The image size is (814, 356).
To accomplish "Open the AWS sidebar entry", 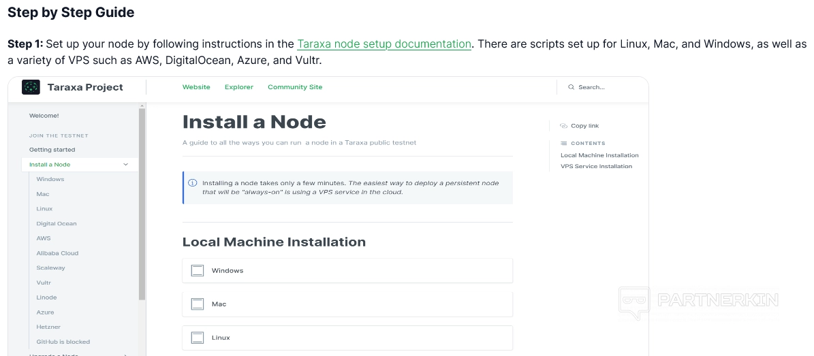I will click(44, 238).
